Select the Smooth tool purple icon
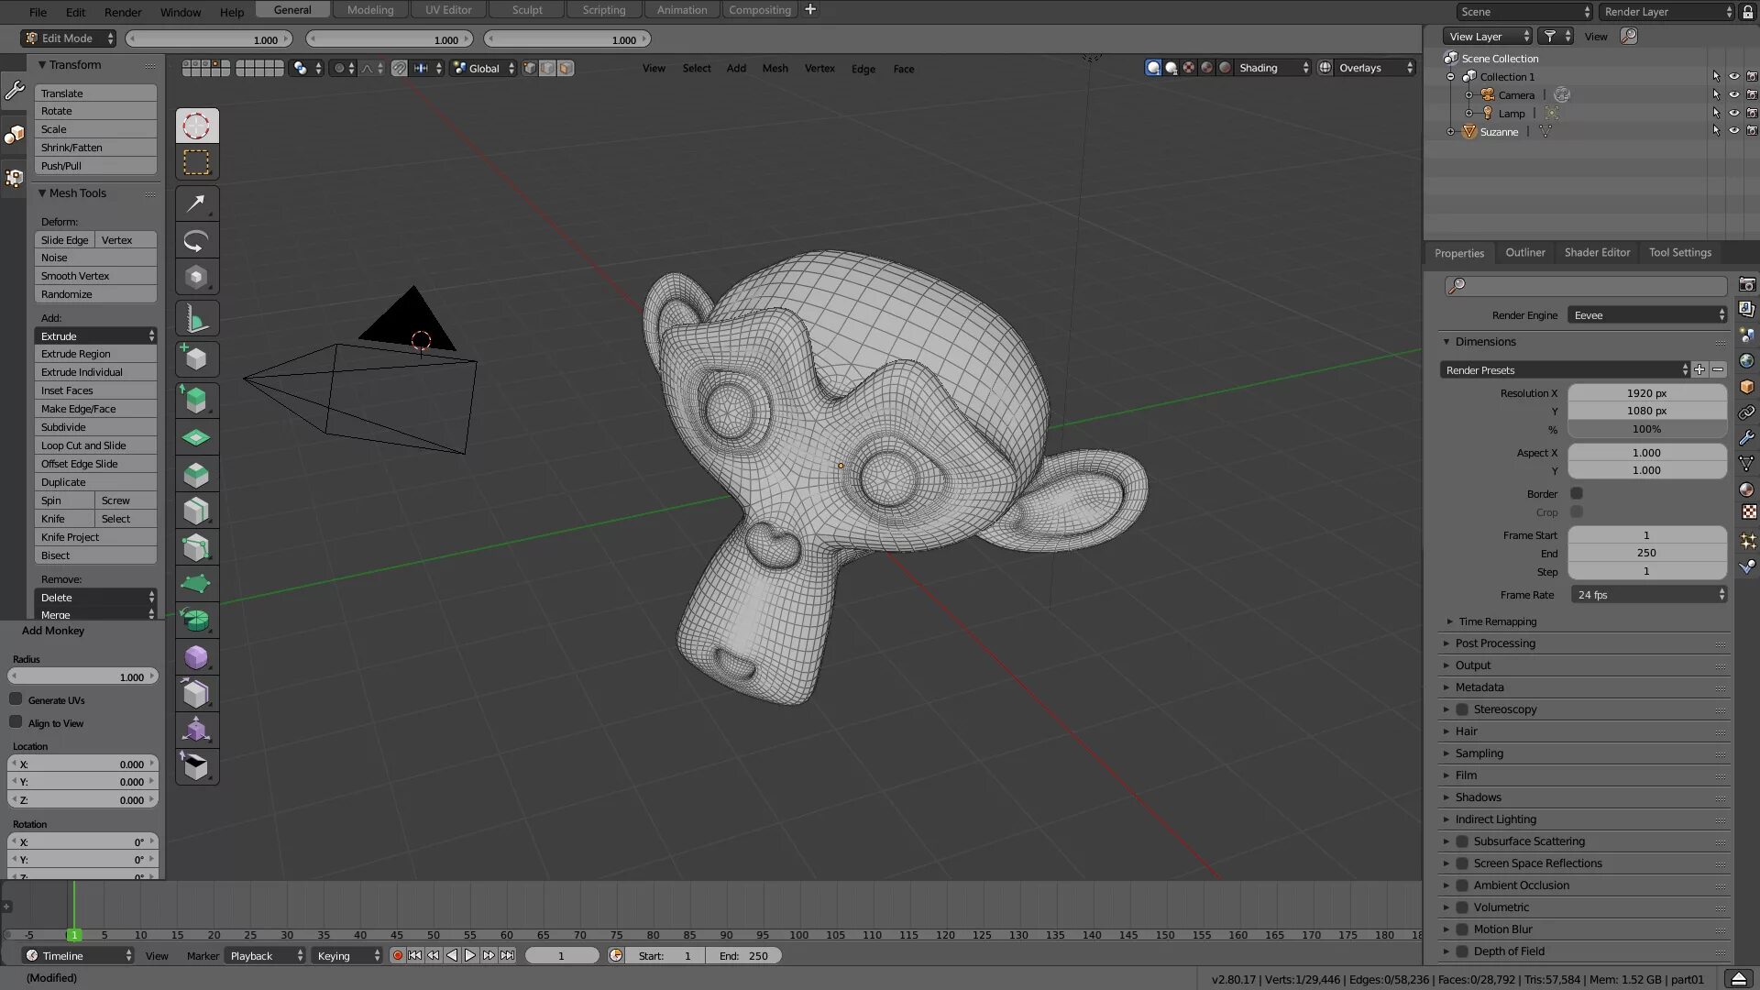This screenshot has height=990, width=1760. [x=196, y=657]
